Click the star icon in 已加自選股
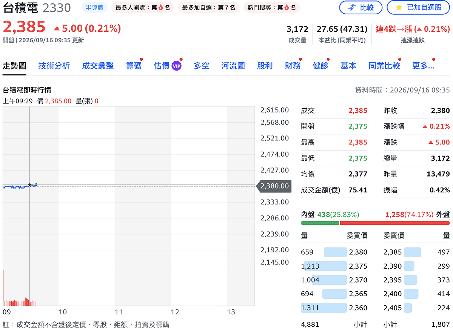The image size is (453, 329). click(399, 8)
